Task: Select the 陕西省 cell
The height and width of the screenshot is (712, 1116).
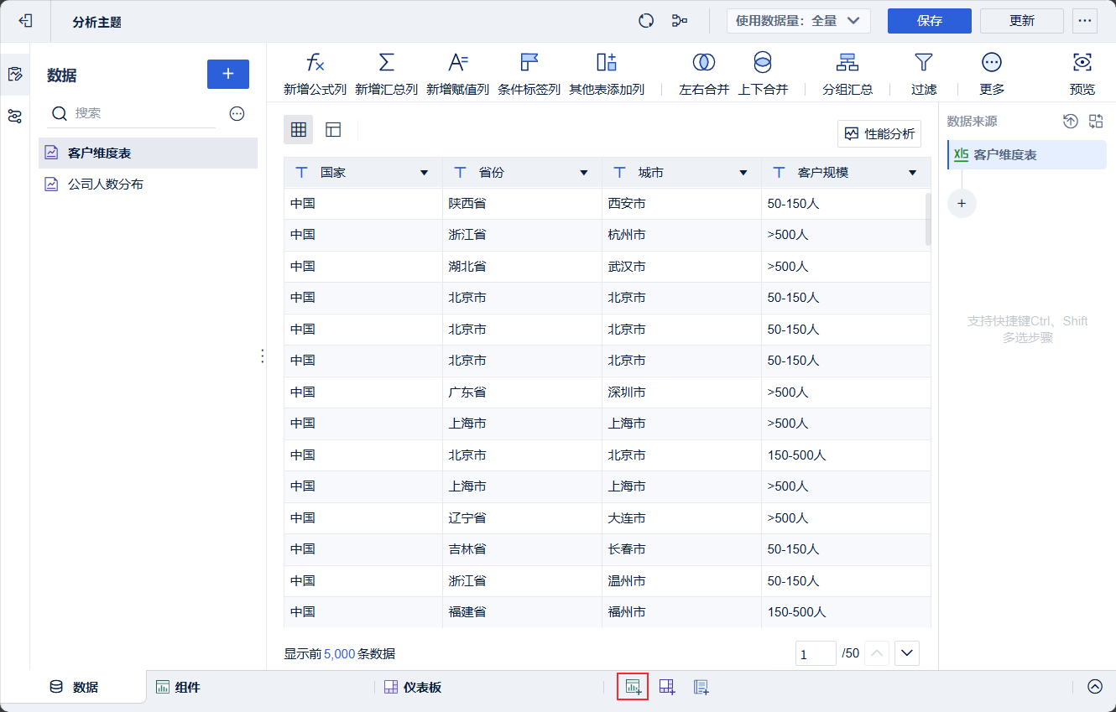Action: [522, 204]
